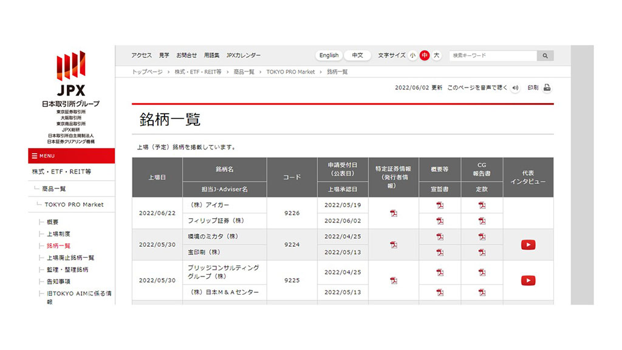The width and height of the screenshot is (622, 350).
Task: Click the 印刷 text link
Action: [533, 87]
